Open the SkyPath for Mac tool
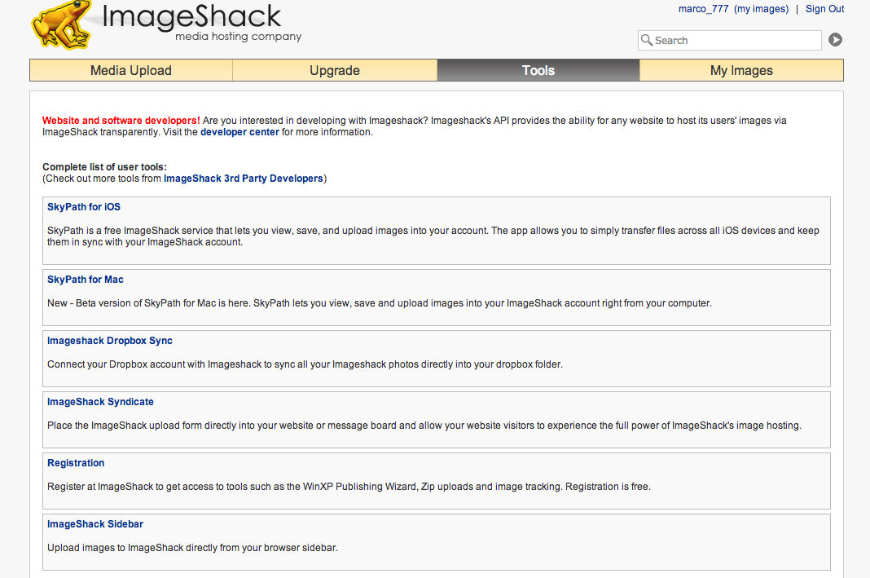This screenshot has width=870, height=578. [x=86, y=280]
